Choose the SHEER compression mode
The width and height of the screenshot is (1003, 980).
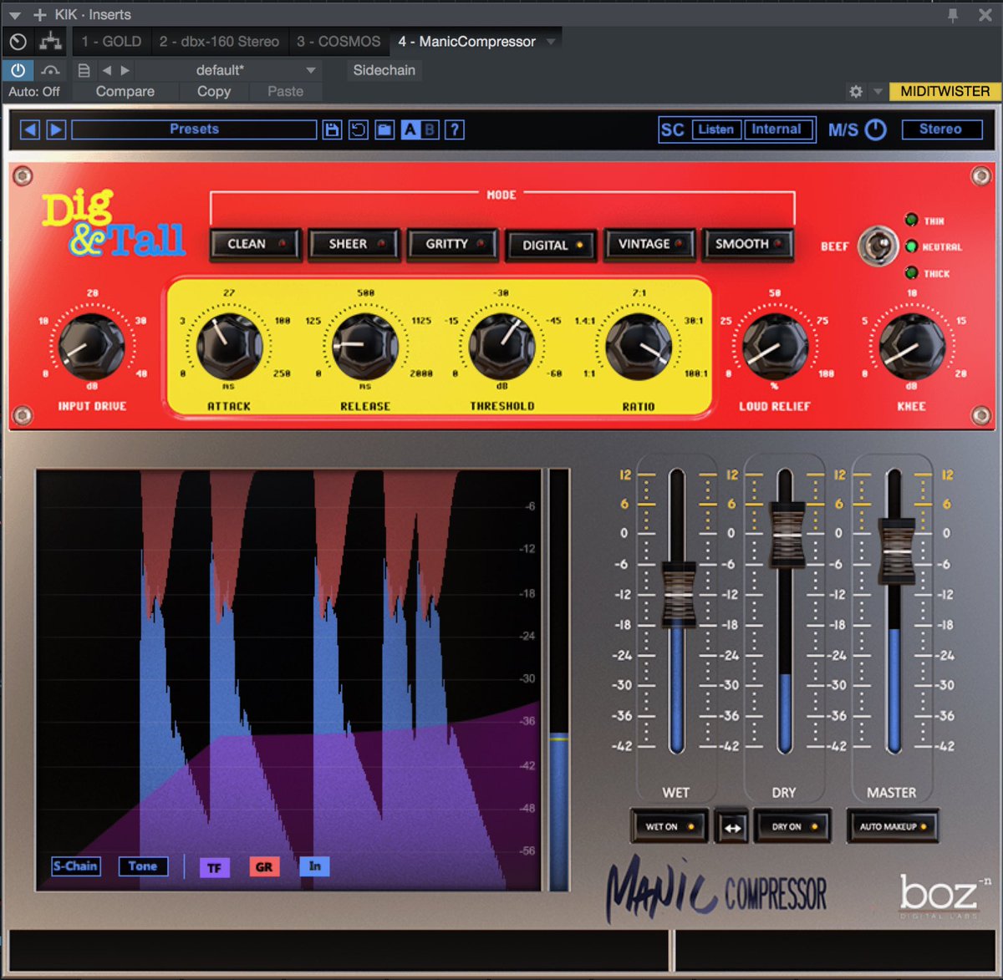[355, 244]
